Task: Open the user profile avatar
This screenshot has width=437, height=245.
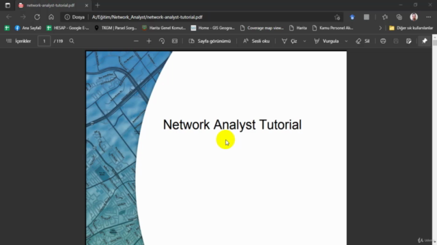Action: coord(414,17)
